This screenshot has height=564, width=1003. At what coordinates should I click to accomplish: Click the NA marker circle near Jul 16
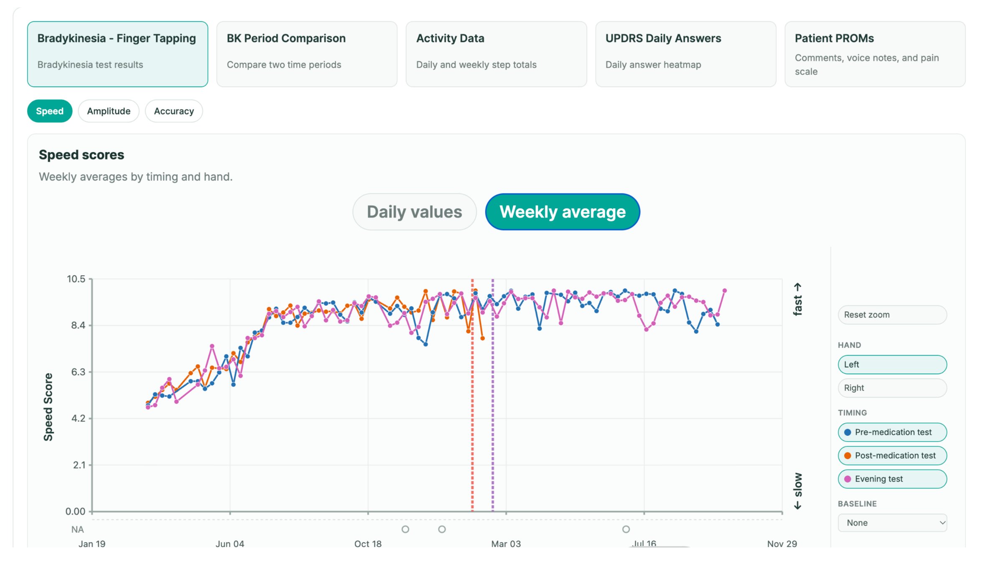tap(626, 529)
